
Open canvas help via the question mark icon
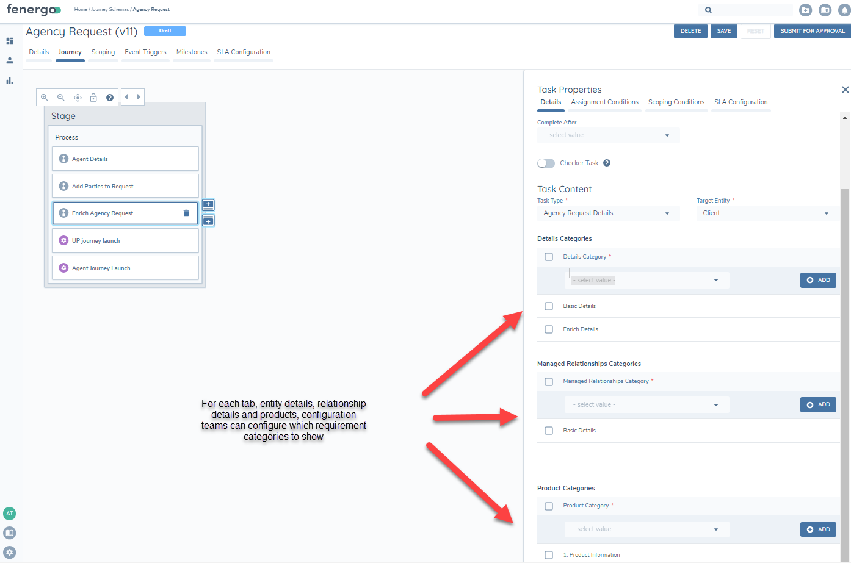(x=110, y=97)
